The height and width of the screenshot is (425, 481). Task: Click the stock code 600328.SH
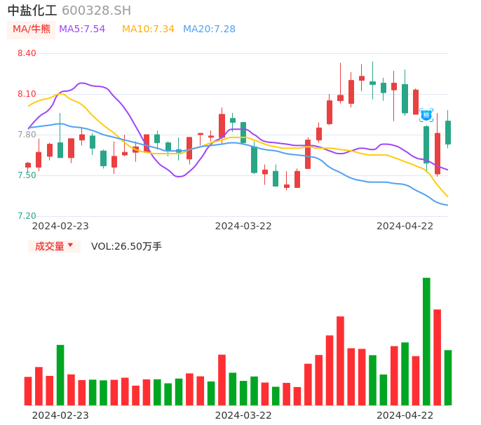(96, 11)
